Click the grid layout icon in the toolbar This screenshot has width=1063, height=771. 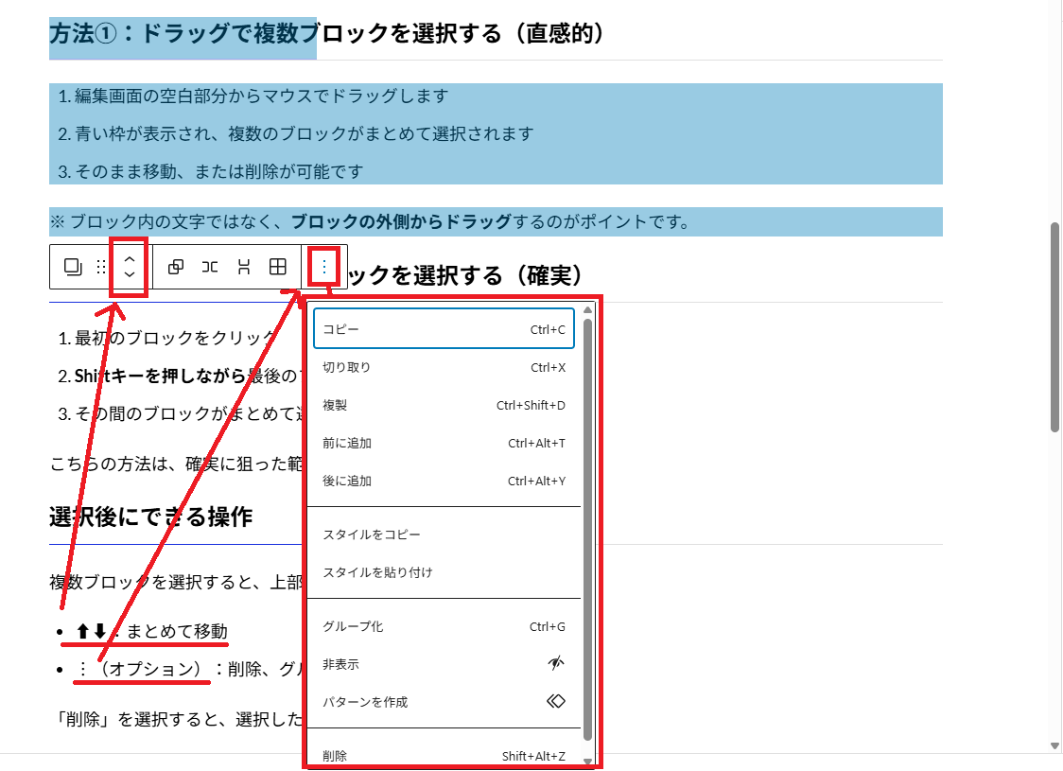point(277,267)
